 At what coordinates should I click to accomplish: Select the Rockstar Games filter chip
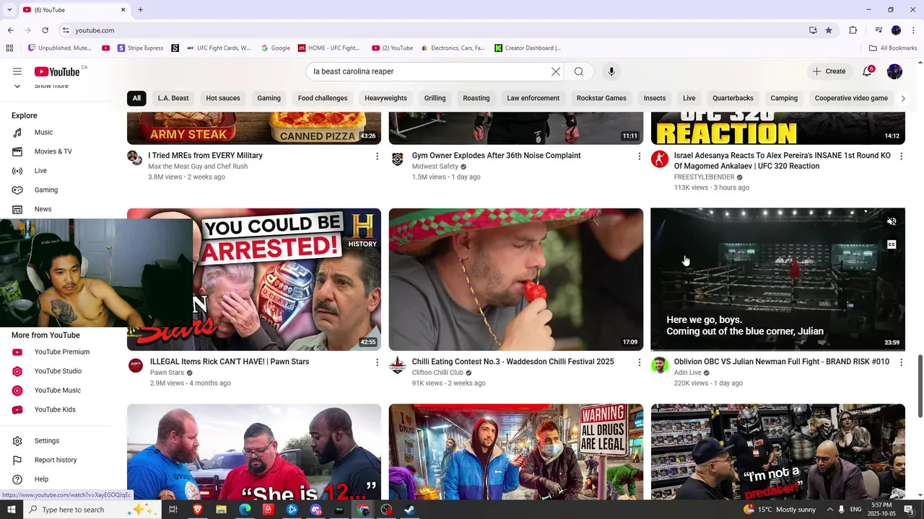(x=601, y=98)
